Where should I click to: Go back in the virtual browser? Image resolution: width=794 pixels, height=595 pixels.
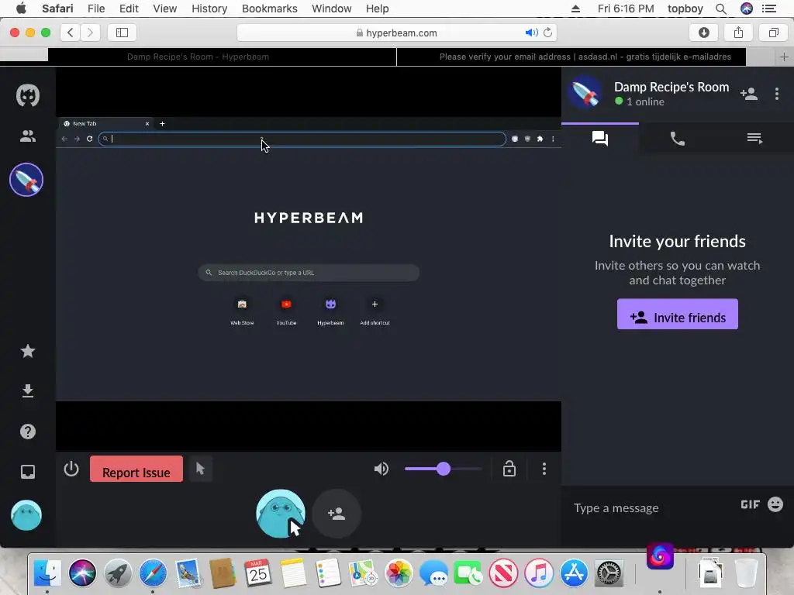pos(64,139)
